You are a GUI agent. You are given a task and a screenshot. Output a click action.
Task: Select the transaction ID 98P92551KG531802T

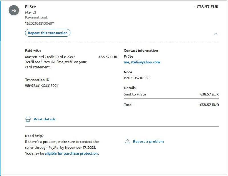tap(42, 85)
